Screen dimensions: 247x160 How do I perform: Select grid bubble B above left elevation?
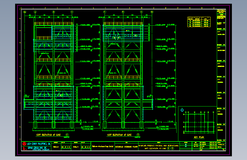(54, 12)
